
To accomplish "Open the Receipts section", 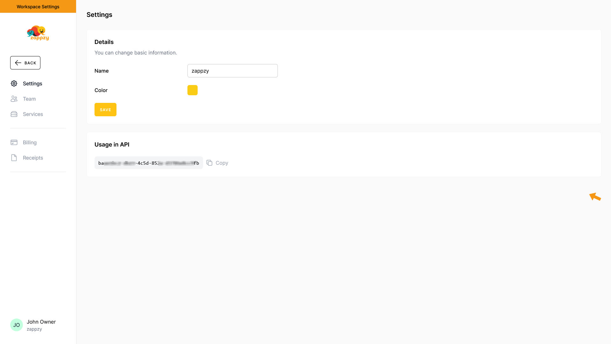I will [33, 158].
